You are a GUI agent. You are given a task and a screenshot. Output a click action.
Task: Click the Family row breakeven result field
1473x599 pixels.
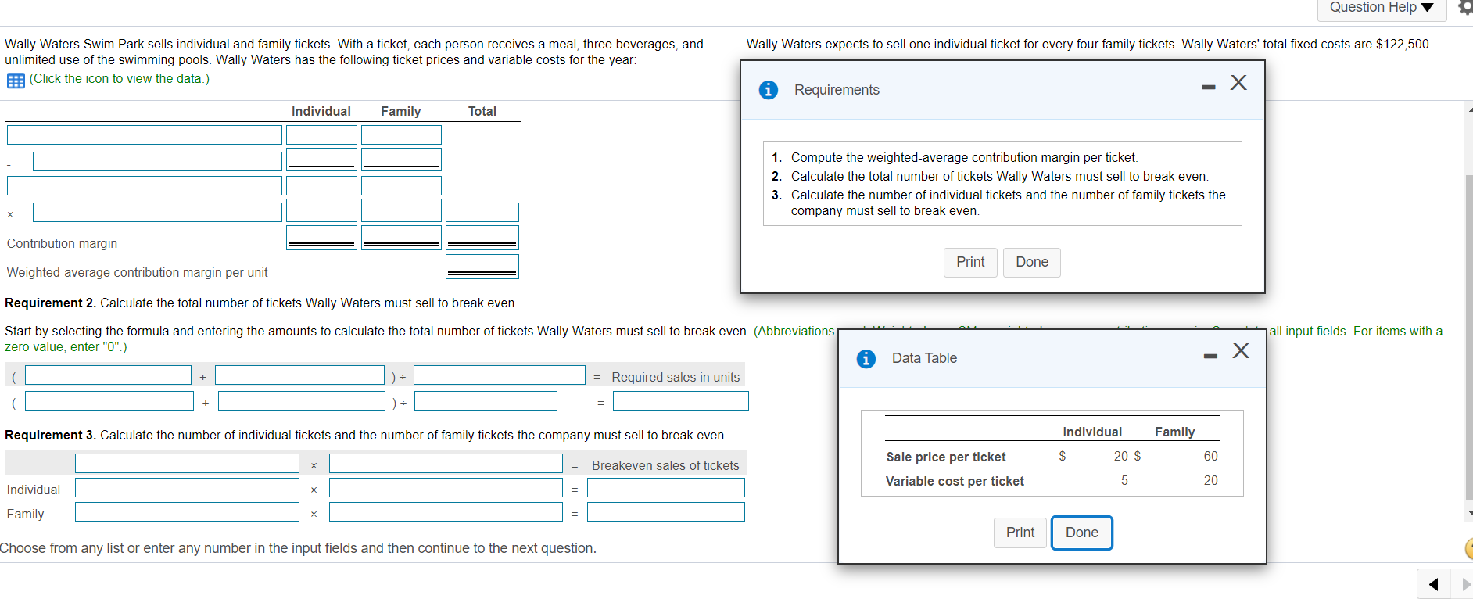pyautogui.click(x=666, y=512)
